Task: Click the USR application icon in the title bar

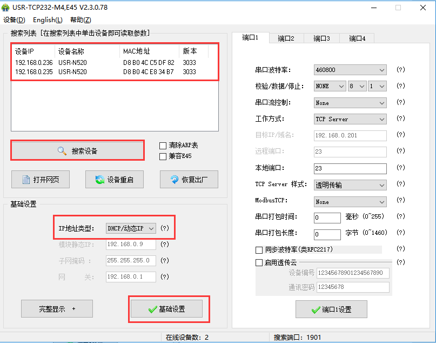Action: click(x=7, y=7)
